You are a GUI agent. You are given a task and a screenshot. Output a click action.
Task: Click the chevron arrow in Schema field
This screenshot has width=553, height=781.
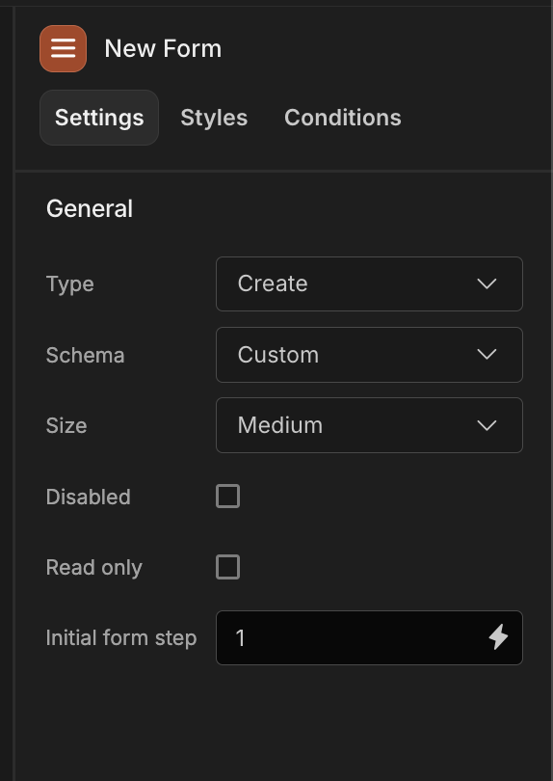[x=487, y=355]
